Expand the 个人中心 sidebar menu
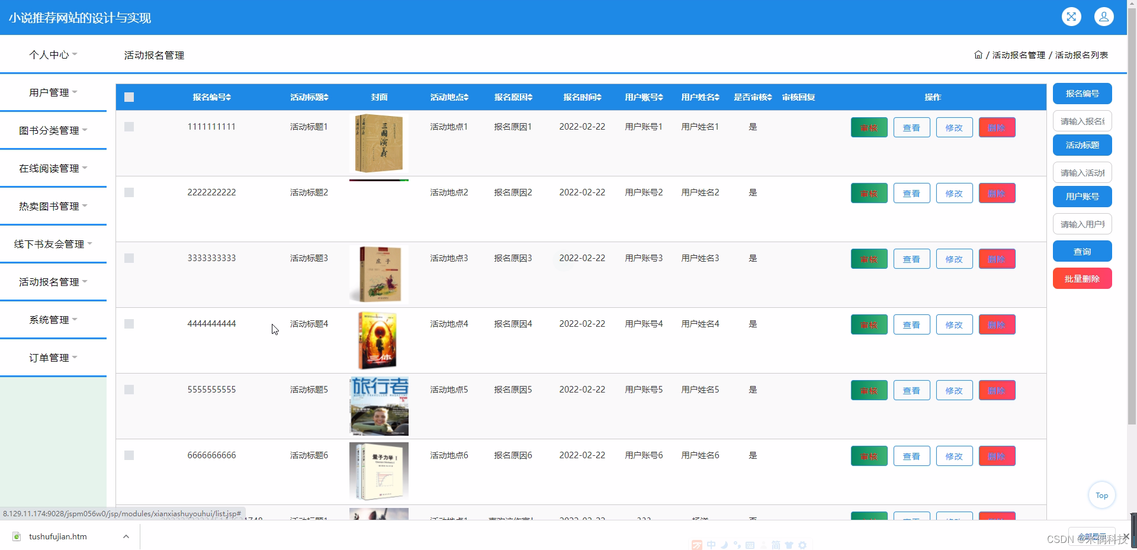This screenshot has width=1137, height=550. (x=53, y=54)
